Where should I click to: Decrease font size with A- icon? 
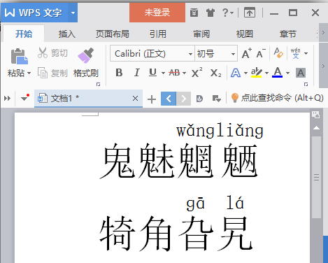(x=261, y=53)
